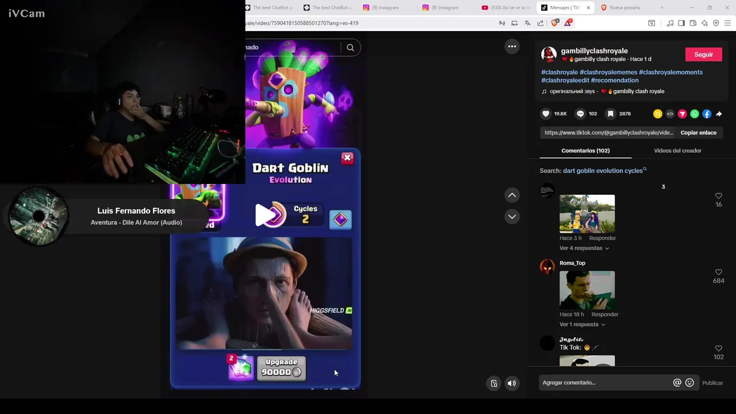
Task: Open gambillyclashroyale profile avatar
Action: [549, 55]
